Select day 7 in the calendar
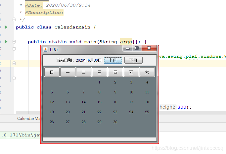226x154 pixels. (83, 92)
